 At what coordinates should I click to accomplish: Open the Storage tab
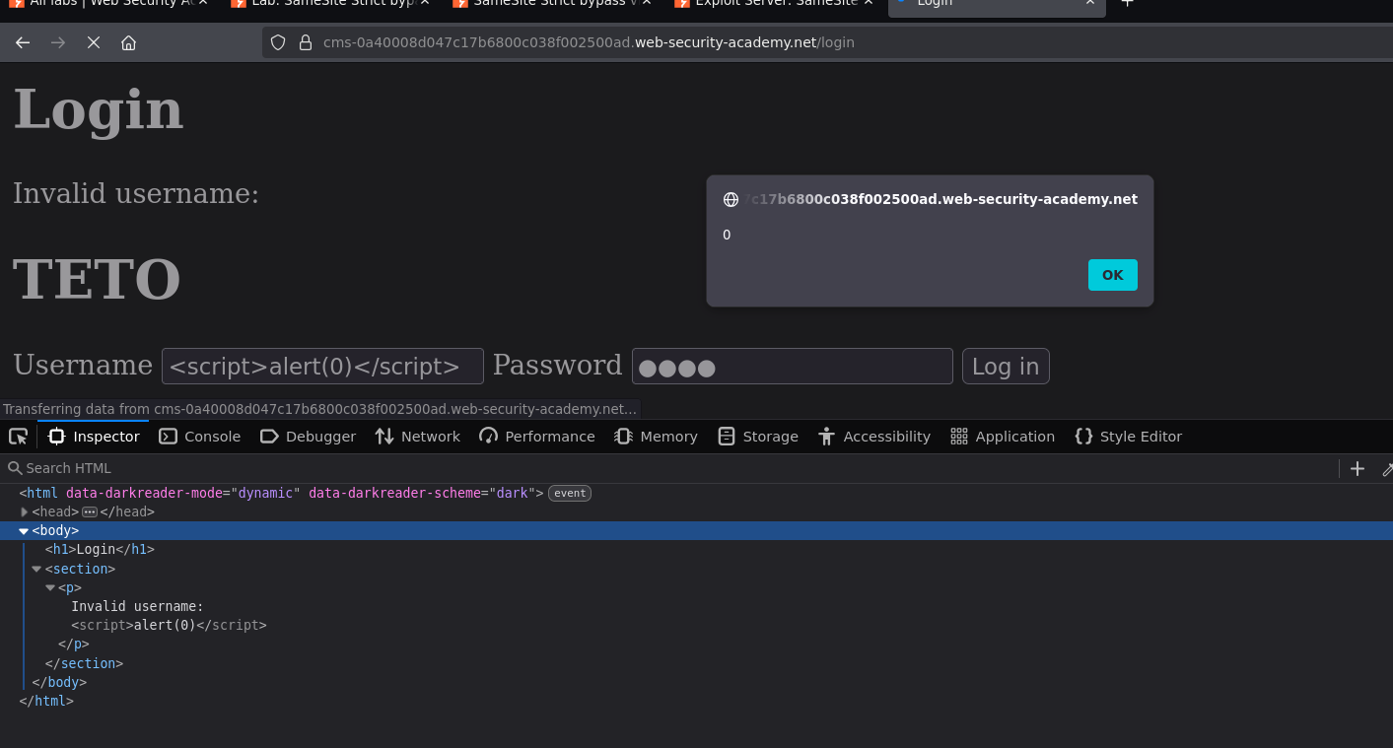758,437
